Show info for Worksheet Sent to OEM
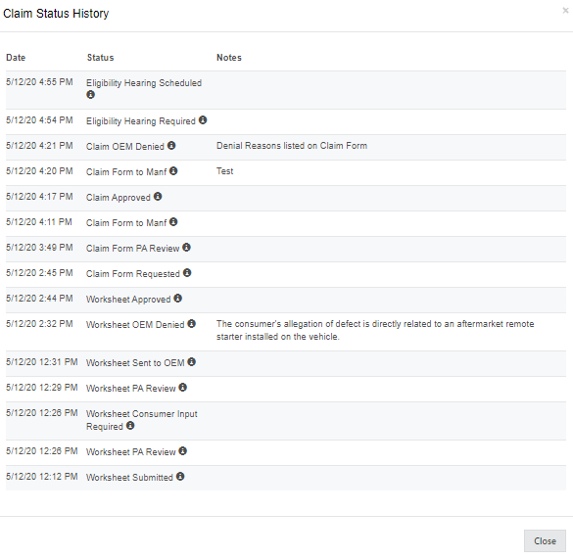573x559 pixels. (x=191, y=361)
